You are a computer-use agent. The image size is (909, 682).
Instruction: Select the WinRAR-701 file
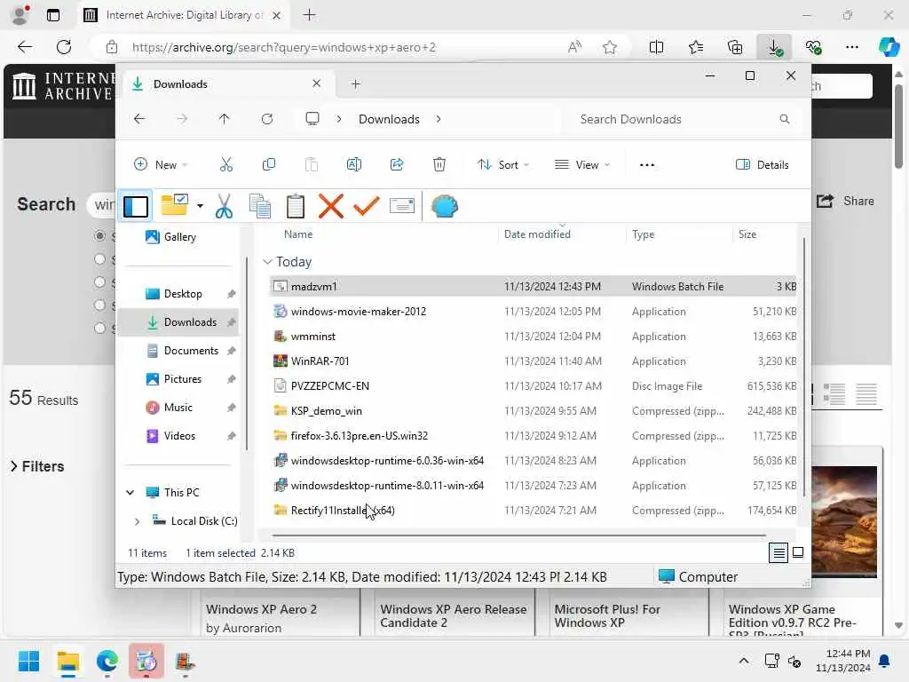tap(534, 361)
